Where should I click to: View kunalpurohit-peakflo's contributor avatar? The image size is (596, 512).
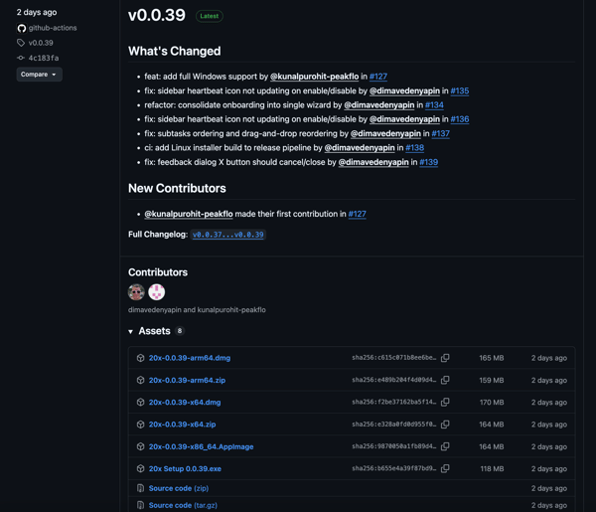click(156, 291)
